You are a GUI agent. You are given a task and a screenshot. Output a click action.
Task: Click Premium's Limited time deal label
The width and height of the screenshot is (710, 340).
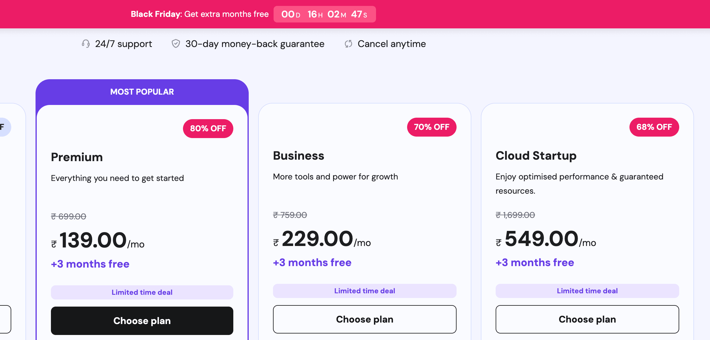coord(142,292)
